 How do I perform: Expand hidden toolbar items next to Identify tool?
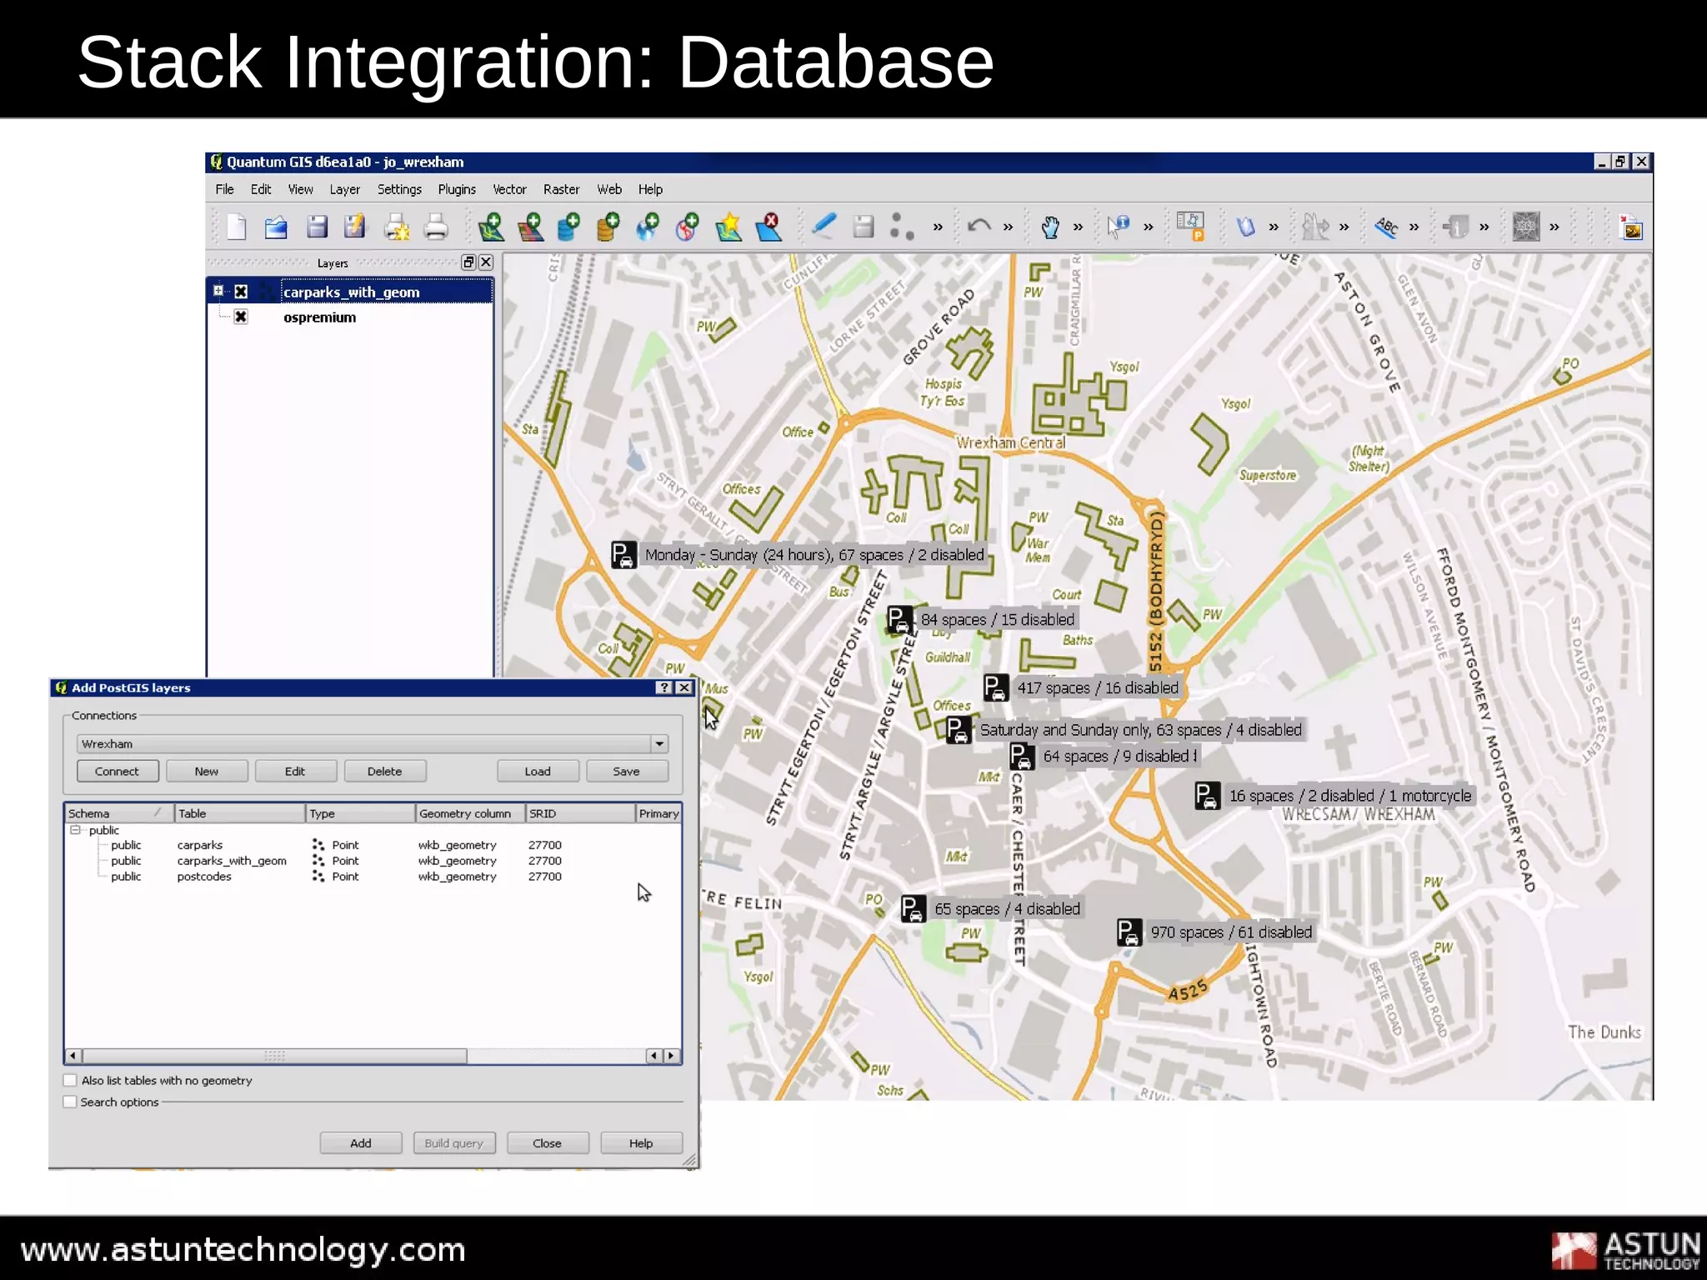(x=1149, y=227)
